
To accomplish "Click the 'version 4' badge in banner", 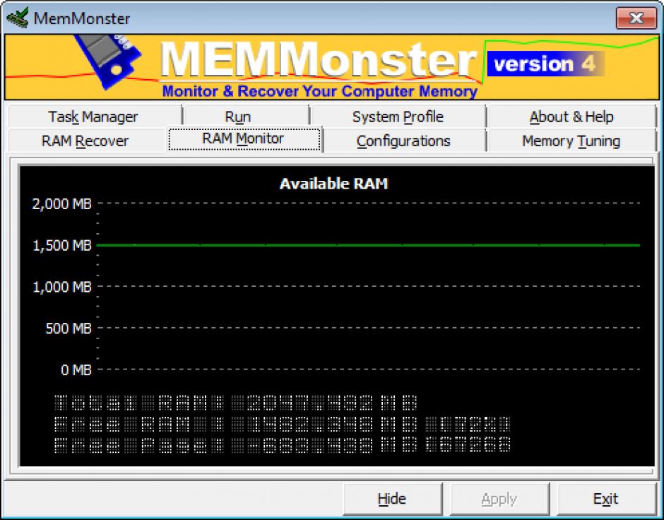I will (x=545, y=64).
